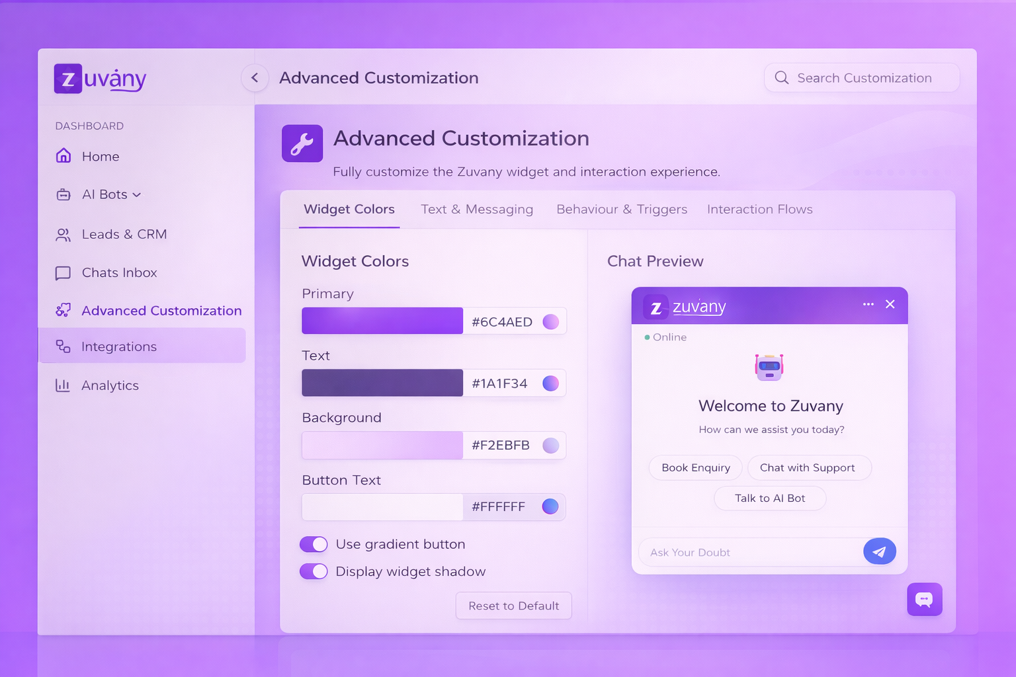Select the Home icon in the sidebar

pos(63,156)
